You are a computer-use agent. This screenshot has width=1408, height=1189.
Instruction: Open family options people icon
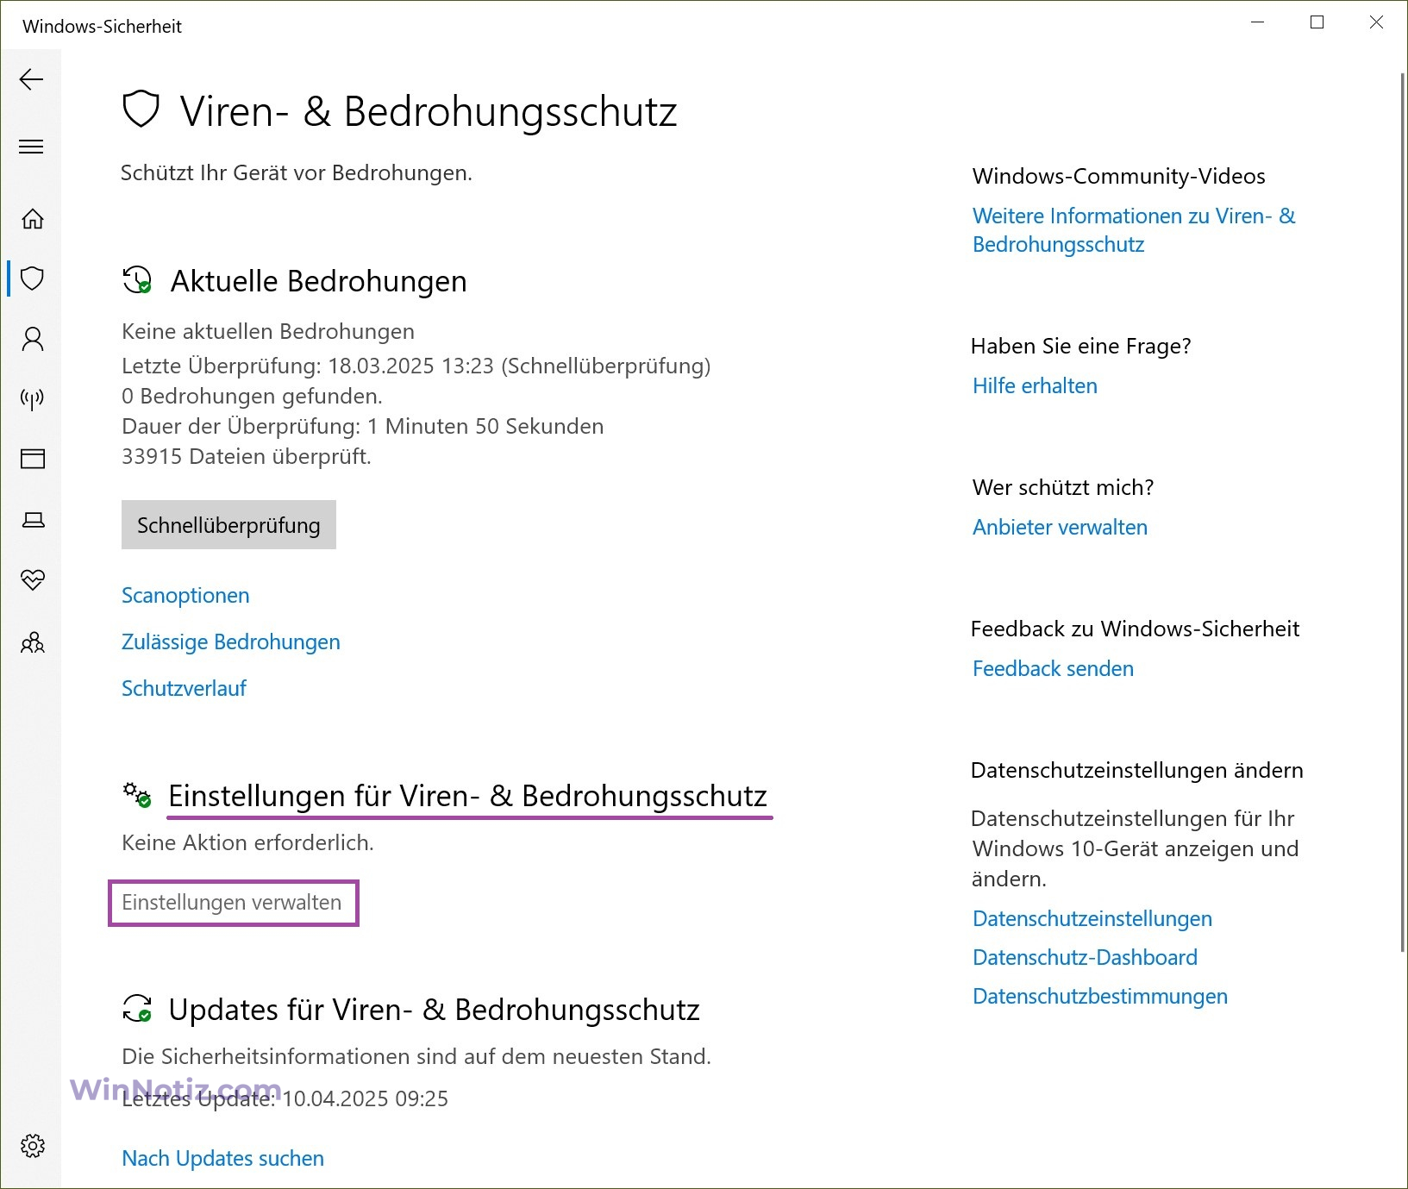[x=33, y=642]
